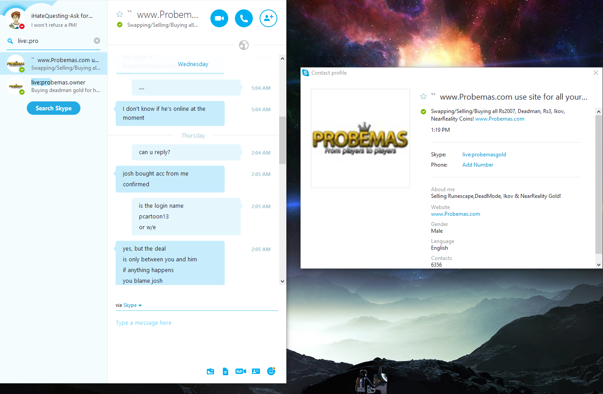
Task: Clear the search field text
Action: point(97,41)
